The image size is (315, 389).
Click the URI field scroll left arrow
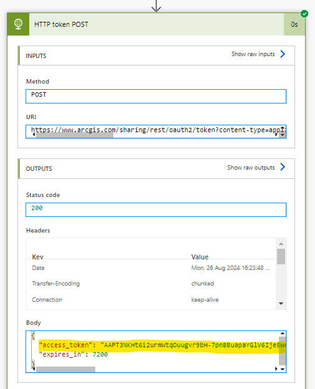[x=34, y=135]
